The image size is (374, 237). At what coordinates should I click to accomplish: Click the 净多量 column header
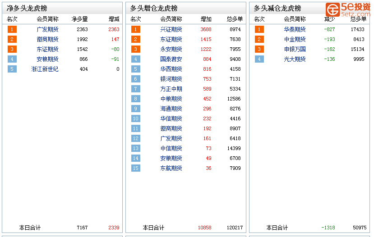(x=80, y=19)
